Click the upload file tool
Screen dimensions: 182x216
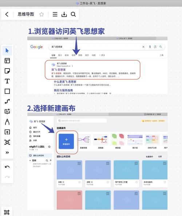(7, 132)
